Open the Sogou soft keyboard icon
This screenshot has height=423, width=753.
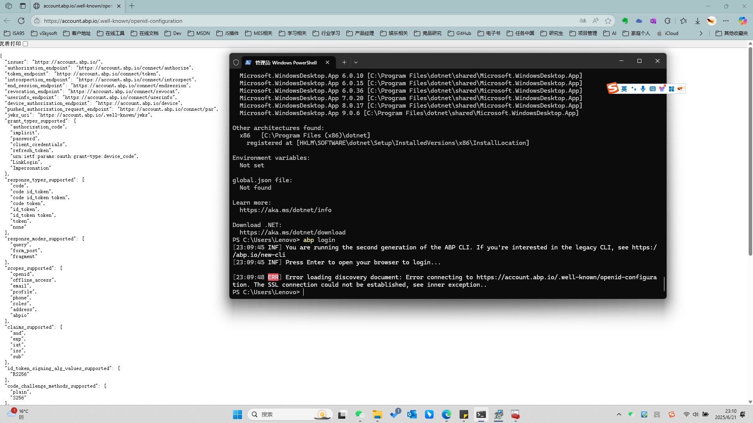(652, 89)
